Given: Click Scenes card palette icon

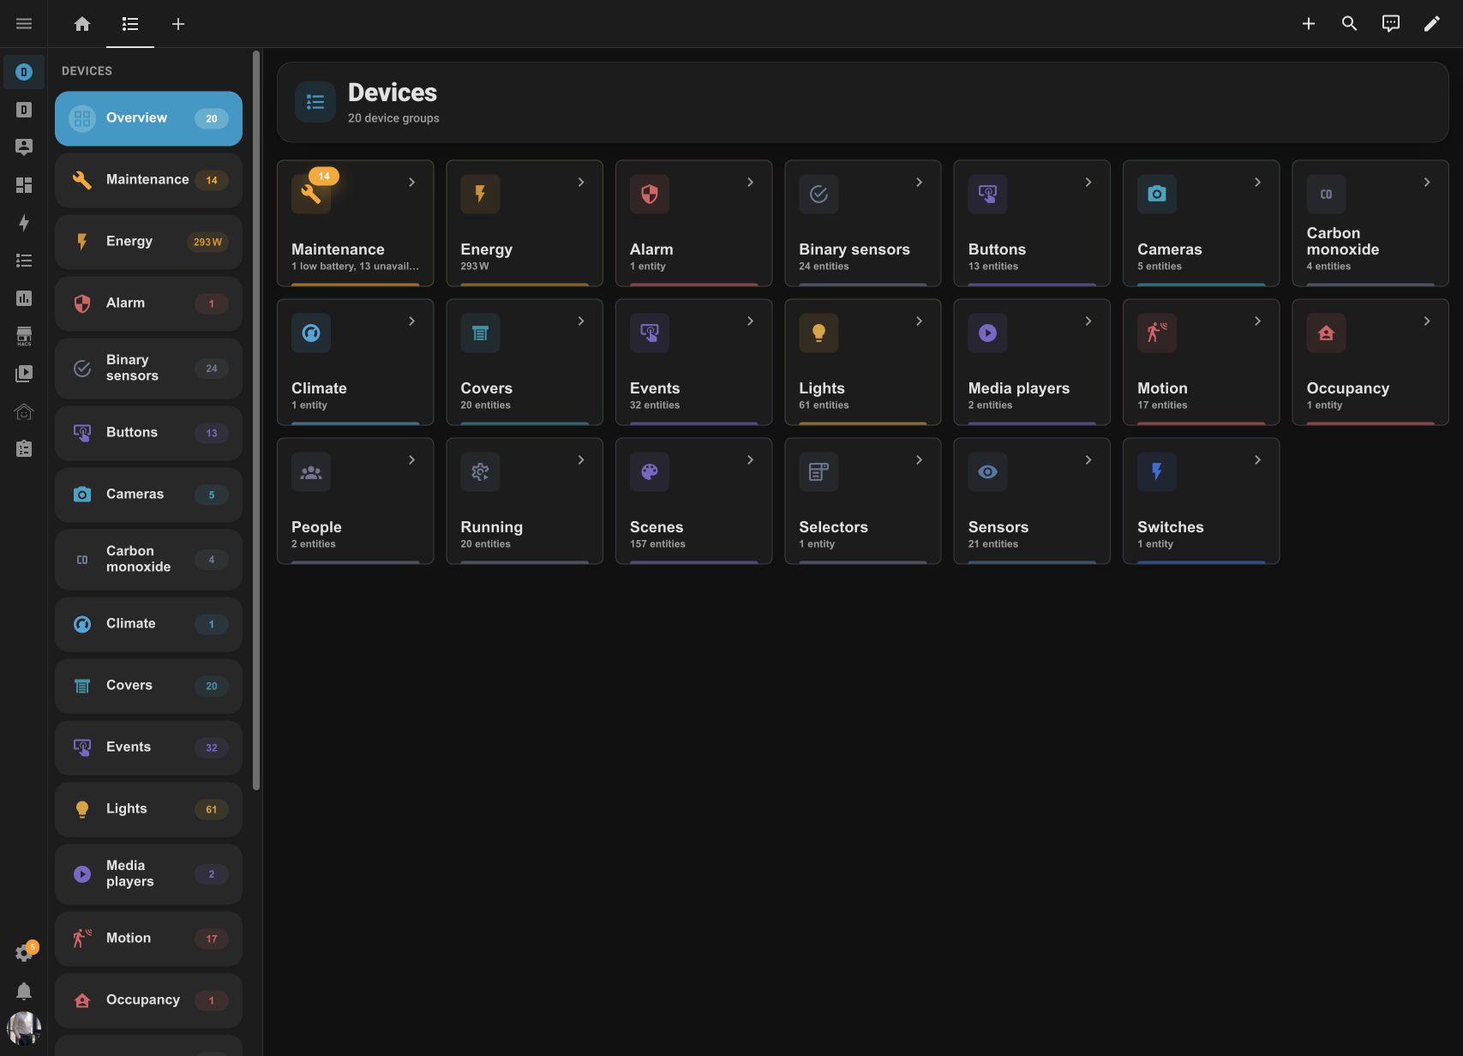Looking at the screenshot, I should pos(650,471).
